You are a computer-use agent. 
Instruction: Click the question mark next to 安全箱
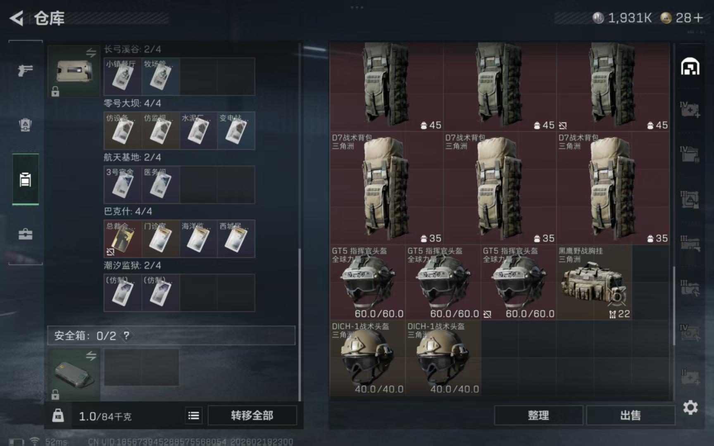126,336
